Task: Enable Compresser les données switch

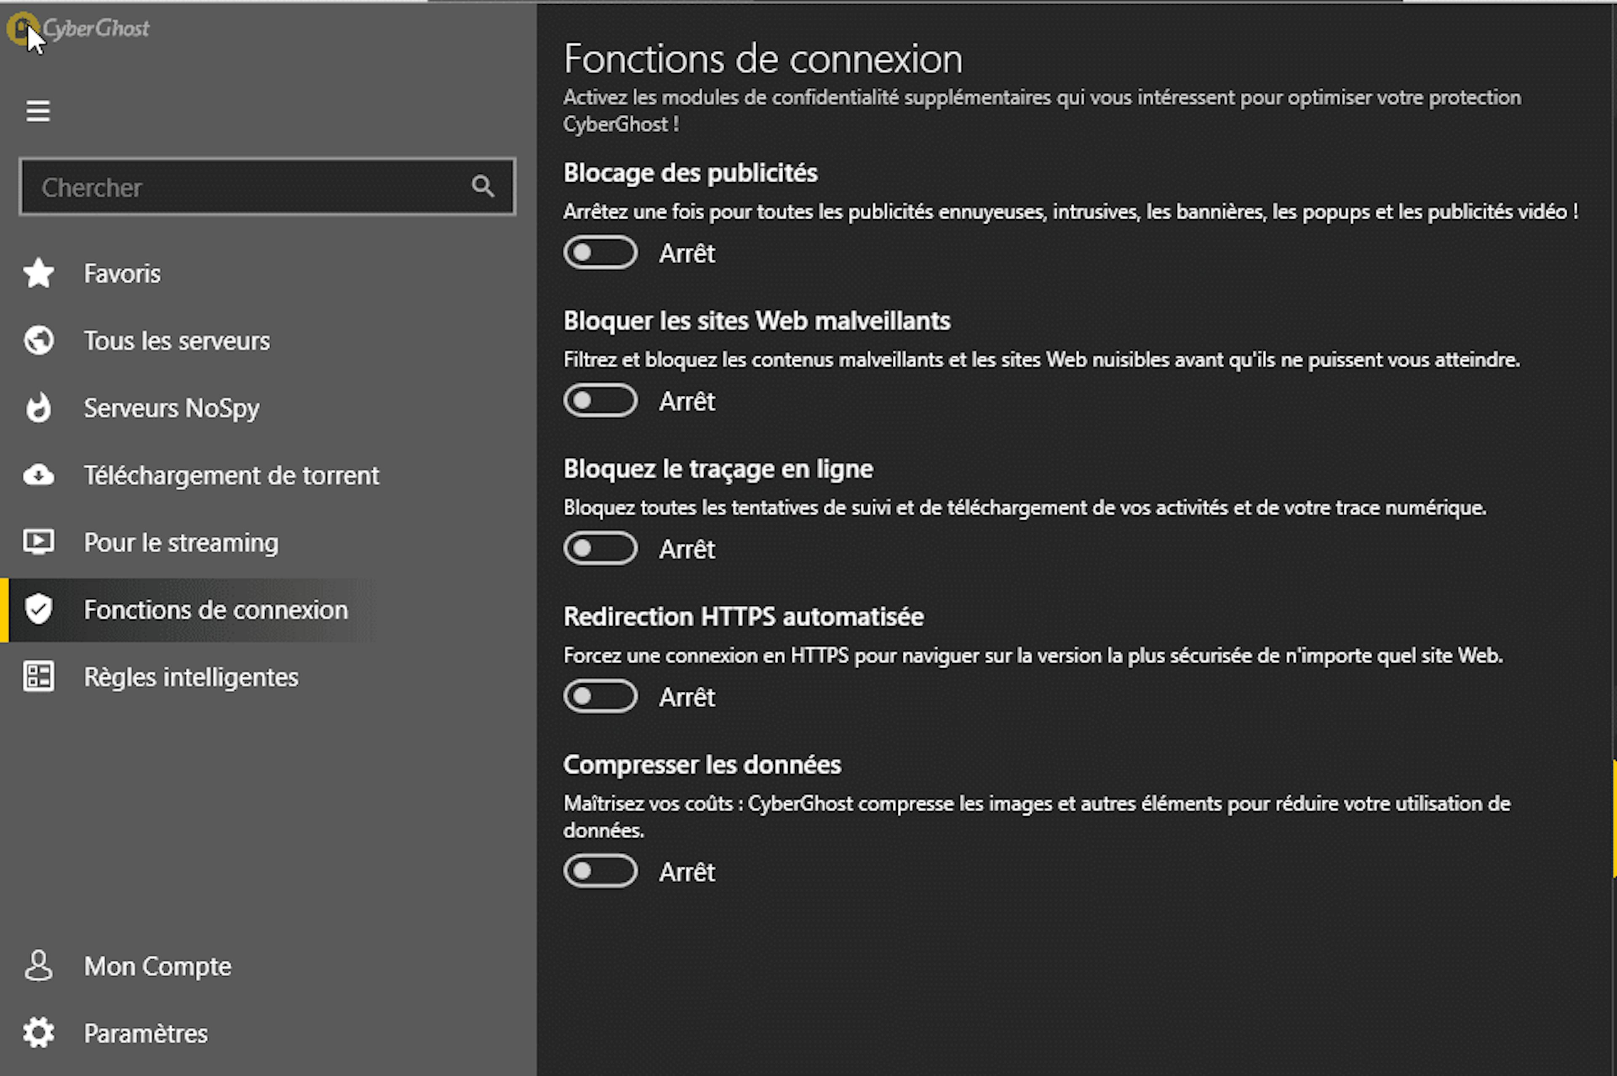Action: click(x=600, y=871)
